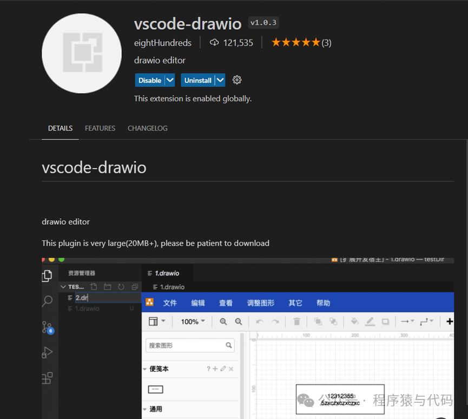Click the zoom out magnifier icon
Screen dimensions: 468x419
(x=238, y=322)
